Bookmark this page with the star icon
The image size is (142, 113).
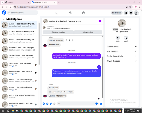[x=130, y=7]
